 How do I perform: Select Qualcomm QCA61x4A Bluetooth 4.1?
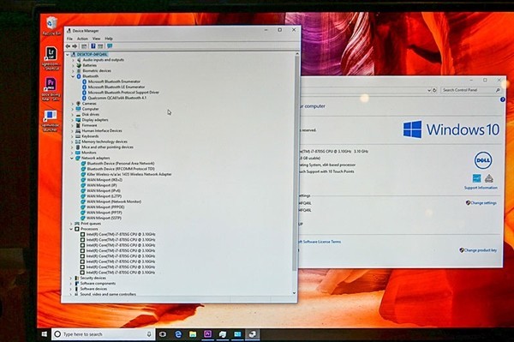117,98
